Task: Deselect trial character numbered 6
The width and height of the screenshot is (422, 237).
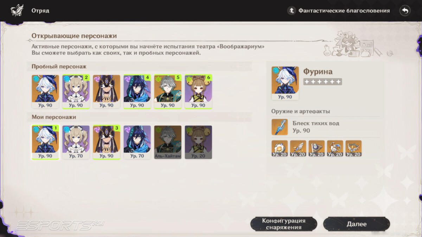Action: coord(198,91)
